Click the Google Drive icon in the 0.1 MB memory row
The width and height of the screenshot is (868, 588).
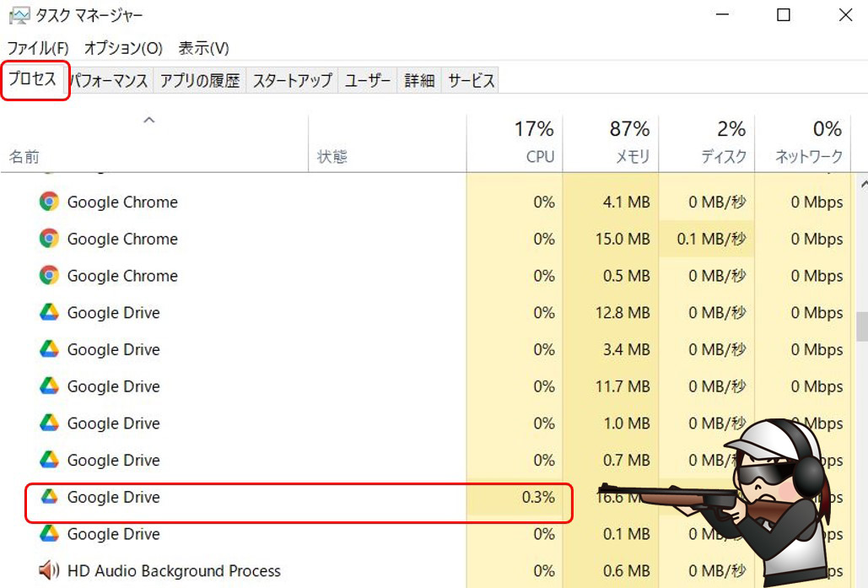[49, 533]
